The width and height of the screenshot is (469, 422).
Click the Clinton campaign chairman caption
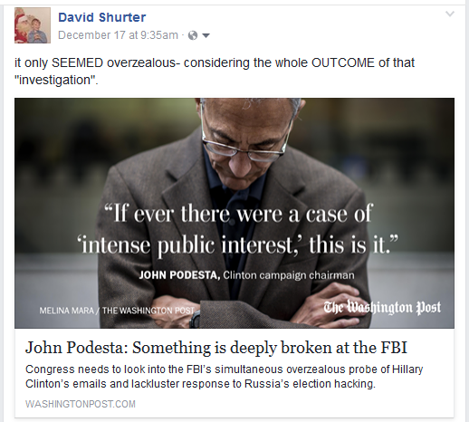289,275
